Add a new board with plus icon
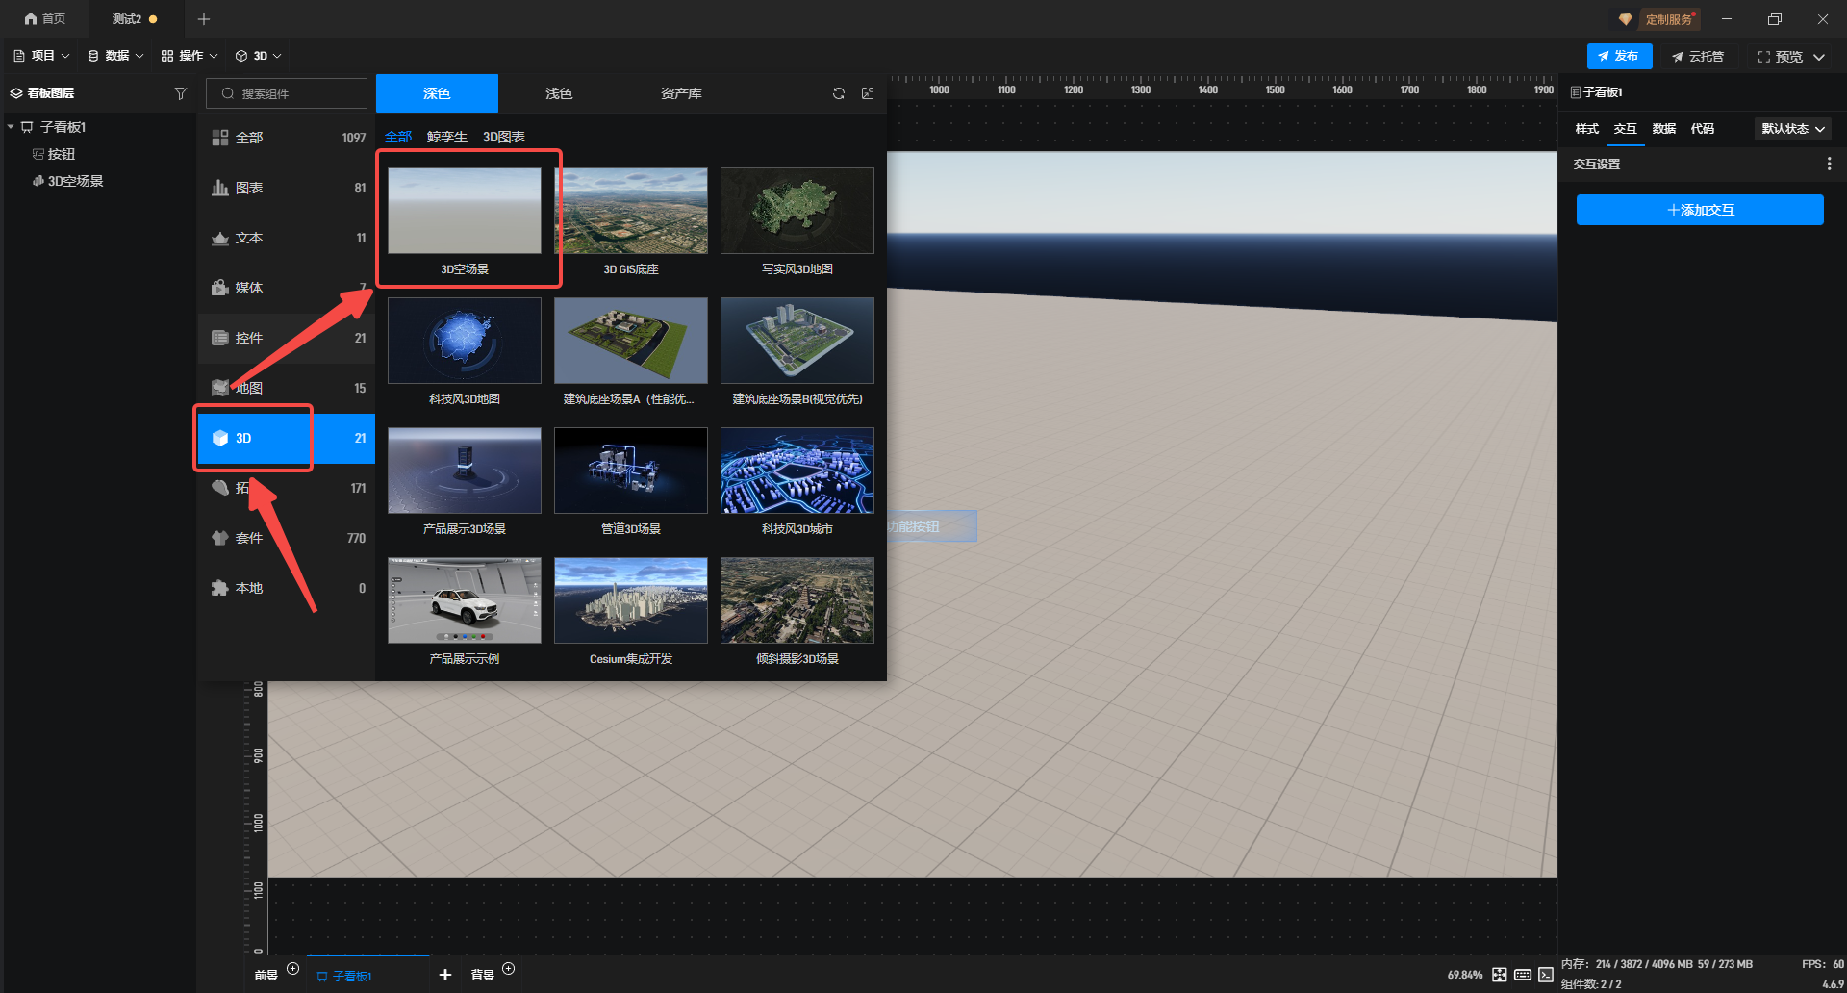The image size is (1847, 993). point(445,975)
